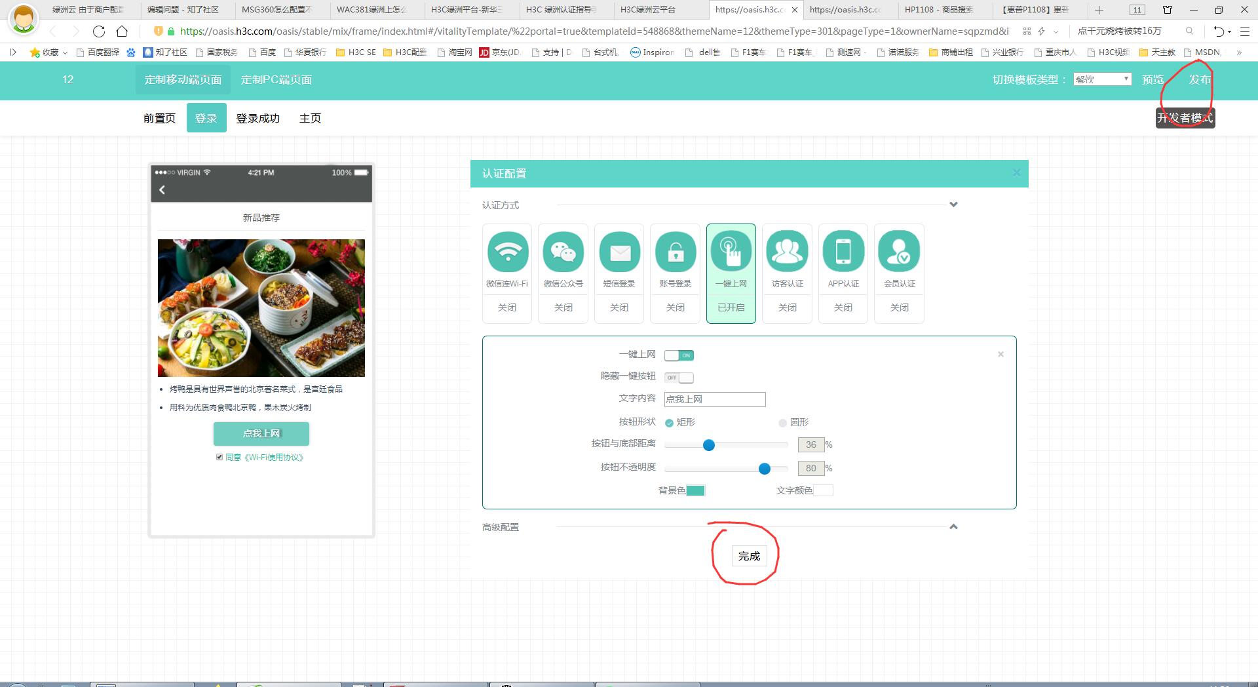Click the browser back arrow
Image resolution: width=1258 pixels, height=687 pixels.
[x=52, y=31]
